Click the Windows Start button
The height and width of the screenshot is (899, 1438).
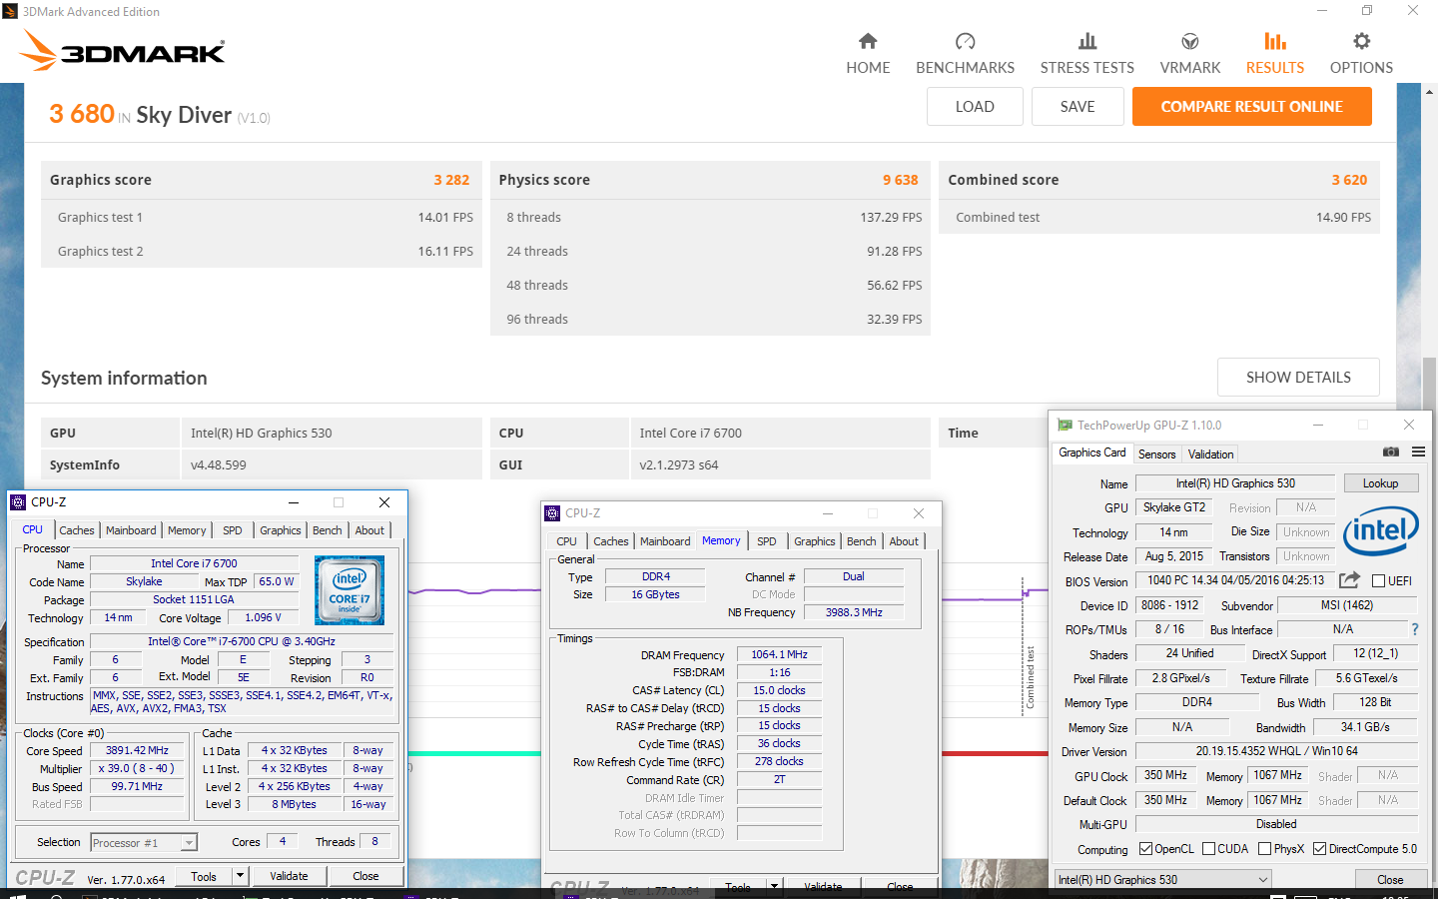click(17, 894)
